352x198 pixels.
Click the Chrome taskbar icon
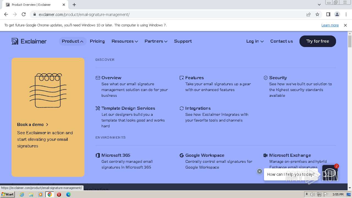pyautogui.click(x=50, y=194)
